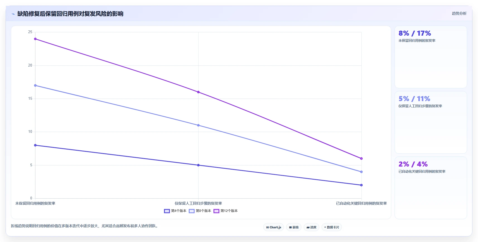
Task: Click x-axis label 已自动化关键回归用例的复发率
Action: (x=361, y=204)
